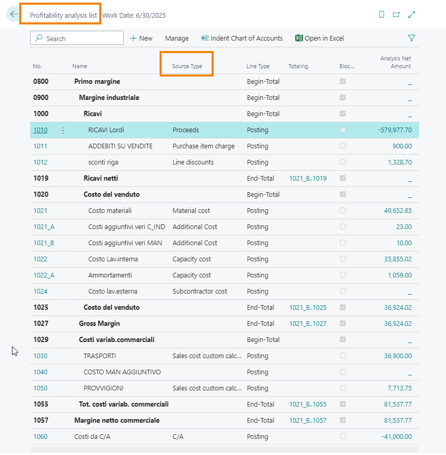Select the Margine industriale row name
The width and height of the screenshot is (446, 455).
pyautogui.click(x=109, y=97)
